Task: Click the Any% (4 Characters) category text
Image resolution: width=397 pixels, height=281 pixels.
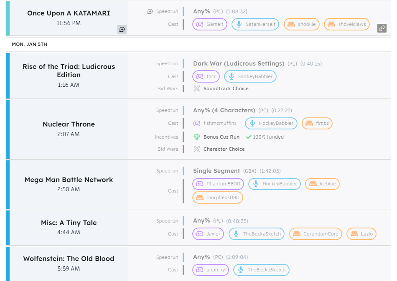Action: click(x=224, y=110)
